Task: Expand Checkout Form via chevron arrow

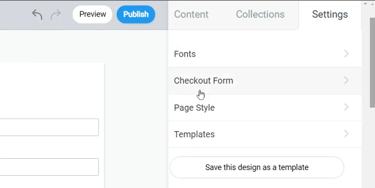Action: click(346, 80)
